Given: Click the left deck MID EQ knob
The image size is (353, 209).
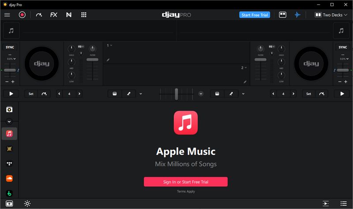Looking at the screenshot, I should pyautogui.click(x=71, y=62).
